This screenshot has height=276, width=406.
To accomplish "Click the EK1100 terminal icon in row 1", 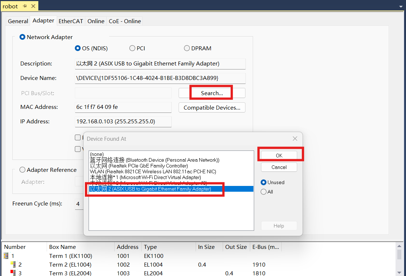I will tap(6, 256).
